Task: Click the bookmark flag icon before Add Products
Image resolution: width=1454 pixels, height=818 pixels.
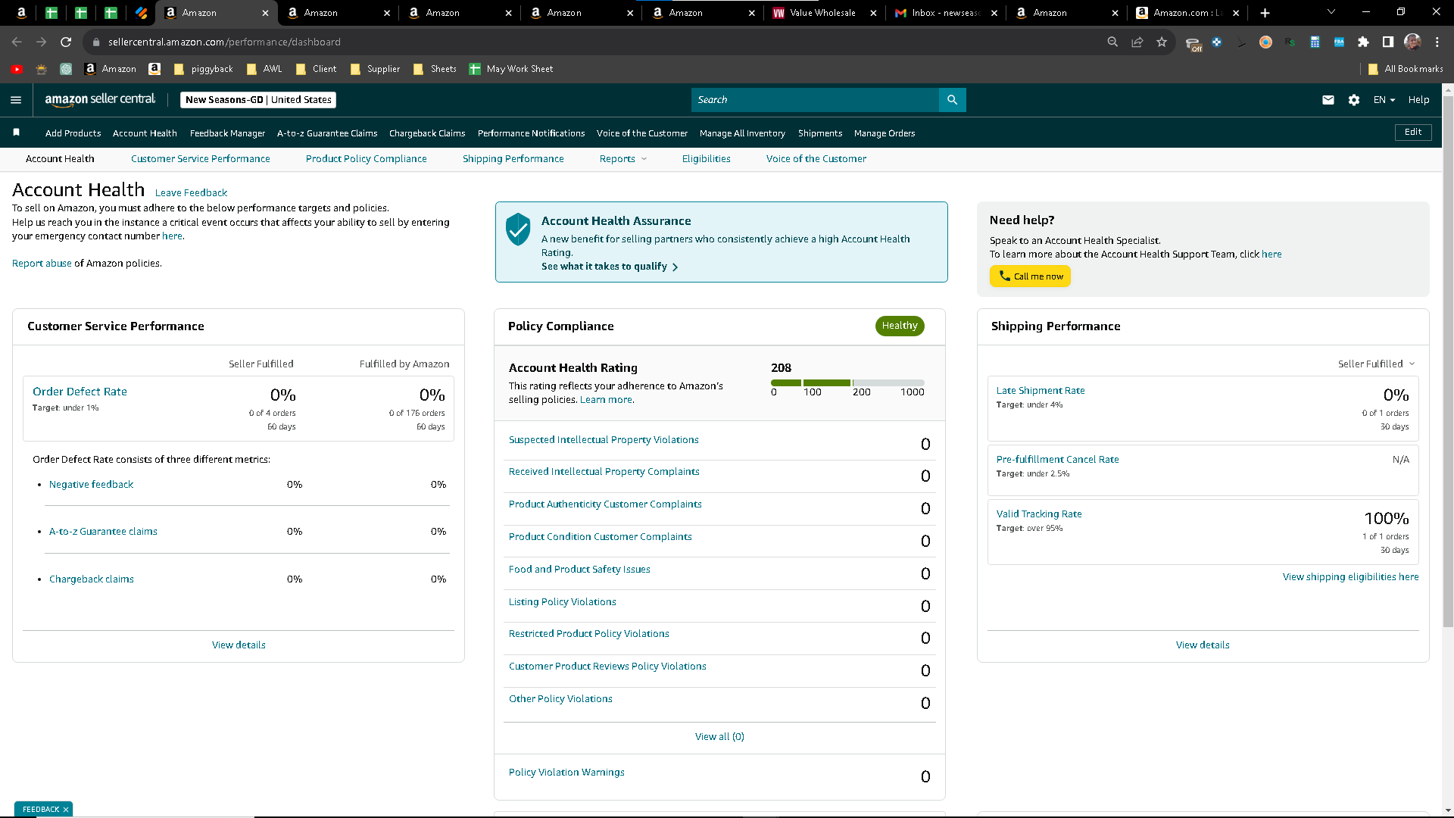Action: tap(16, 133)
